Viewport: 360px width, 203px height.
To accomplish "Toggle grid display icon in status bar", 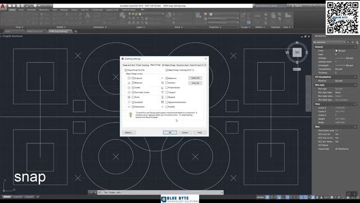I will point(268,197).
